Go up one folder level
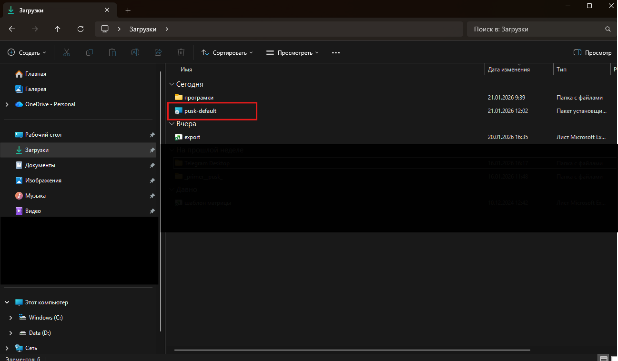The image size is (618, 361). (58, 29)
